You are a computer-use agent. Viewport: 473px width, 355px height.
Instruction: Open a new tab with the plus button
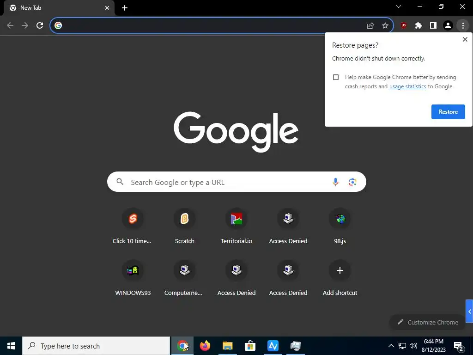tap(125, 8)
